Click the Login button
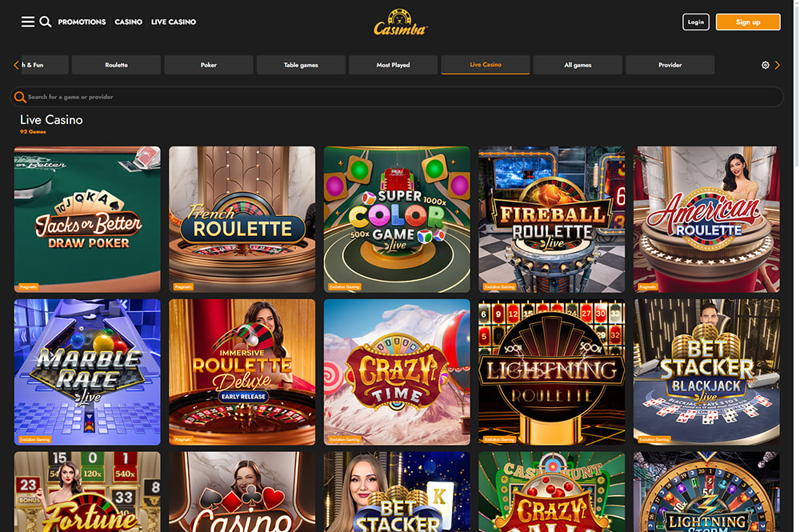800x532 pixels. (x=696, y=22)
